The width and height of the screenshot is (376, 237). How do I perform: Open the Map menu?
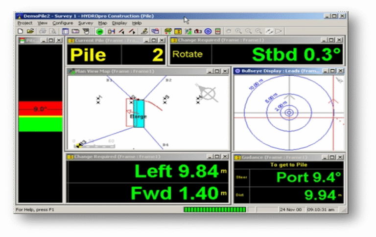[x=102, y=23]
